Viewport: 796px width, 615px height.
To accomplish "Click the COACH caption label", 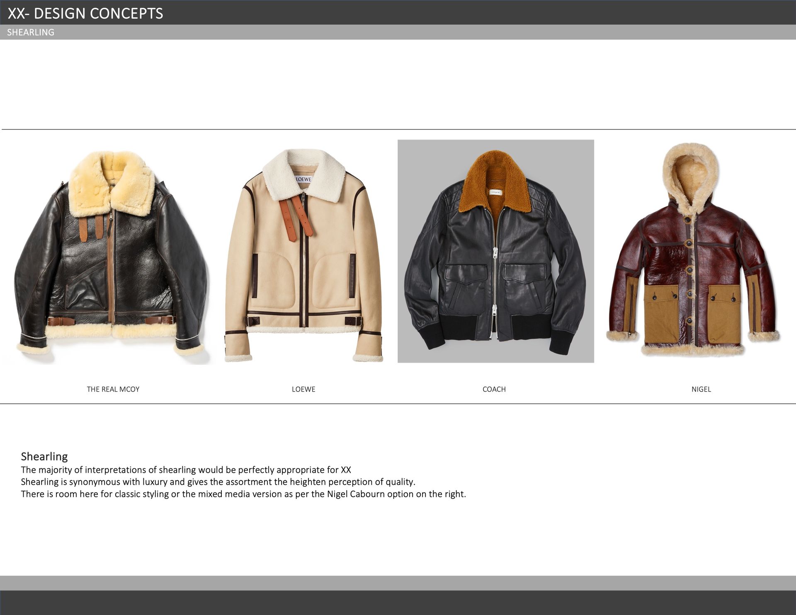I will point(494,389).
